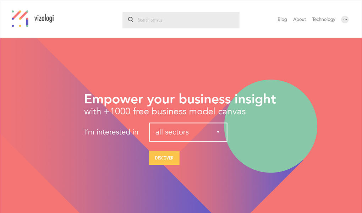Click the word business in the headline
This screenshot has height=213, width=362.
point(205,99)
